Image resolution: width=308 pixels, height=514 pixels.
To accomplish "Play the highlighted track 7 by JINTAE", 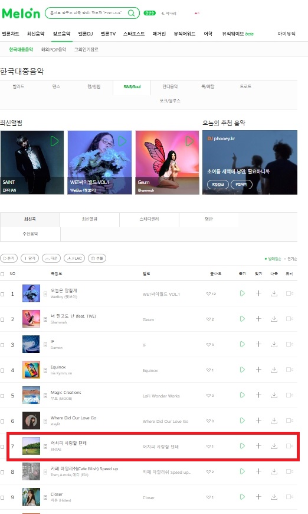I will pyautogui.click(x=243, y=446).
